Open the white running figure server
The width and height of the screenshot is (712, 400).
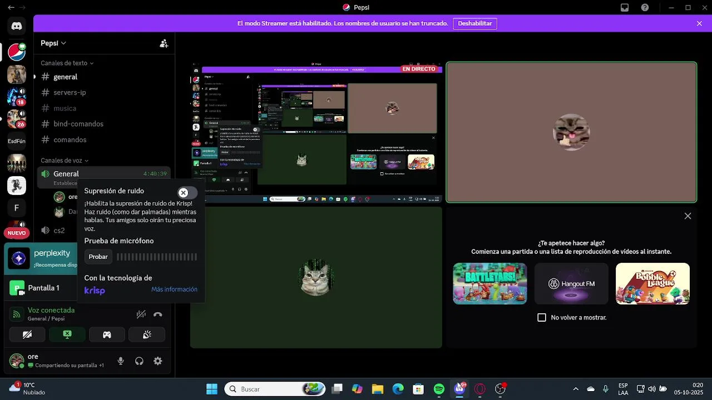(x=17, y=186)
